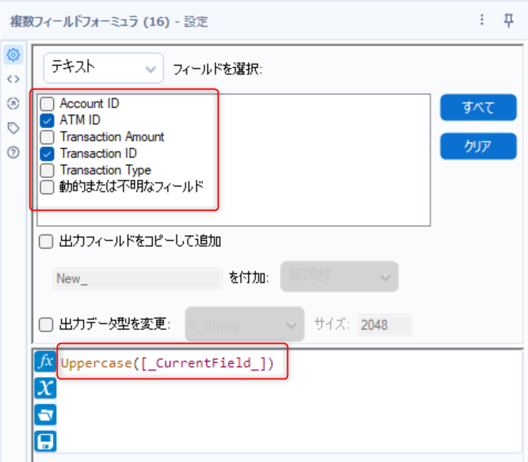Check the Transaction Type field
The height and width of the screenshot is (462, 528).
point(47,171)
